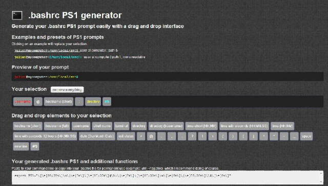Pick the terminal element
Screen dimensions: 328x186
122,126
